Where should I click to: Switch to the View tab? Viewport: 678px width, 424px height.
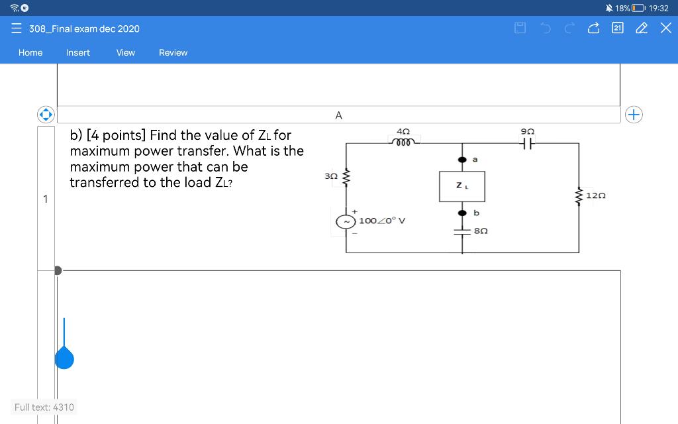[x=125, y=52]
